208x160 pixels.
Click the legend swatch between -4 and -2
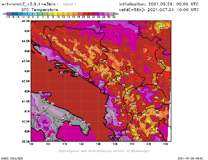[x=25, y=14]
